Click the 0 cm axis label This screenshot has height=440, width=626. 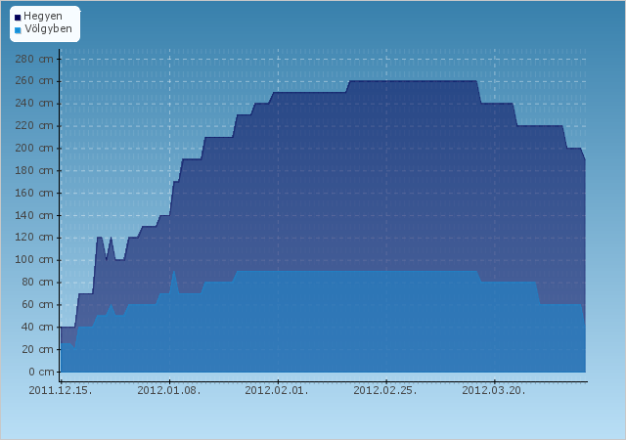(x=41, y=372)
